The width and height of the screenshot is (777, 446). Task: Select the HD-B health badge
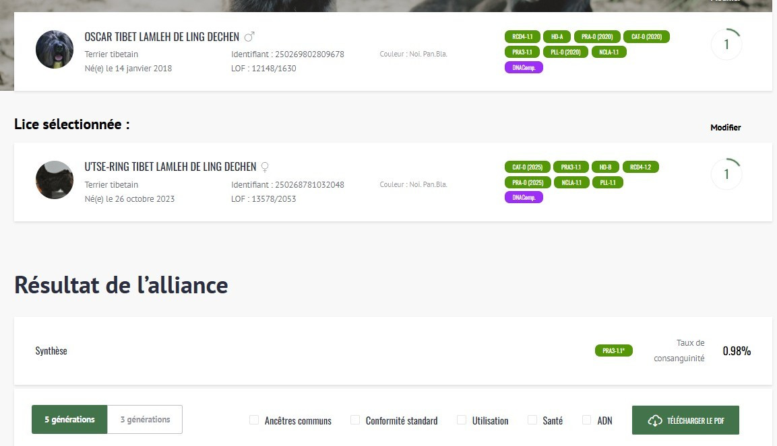pyautogui.click(x=605, y=167)
